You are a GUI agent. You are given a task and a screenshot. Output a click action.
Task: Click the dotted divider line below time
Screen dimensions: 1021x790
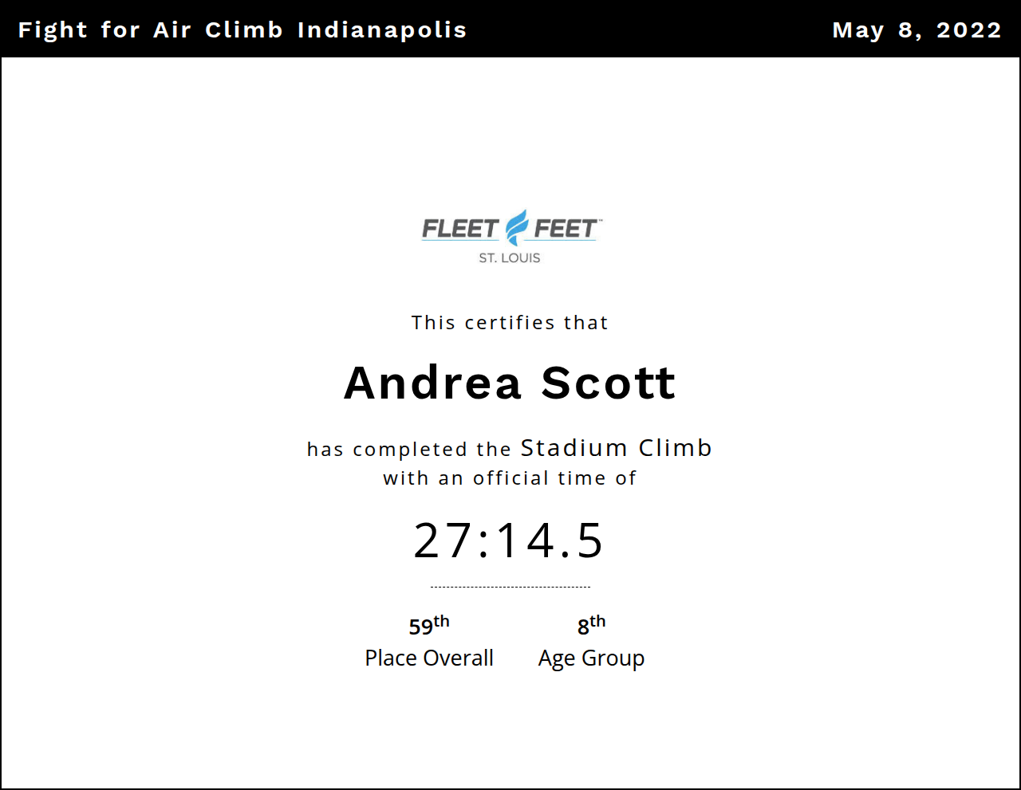[x=510, y=587]
